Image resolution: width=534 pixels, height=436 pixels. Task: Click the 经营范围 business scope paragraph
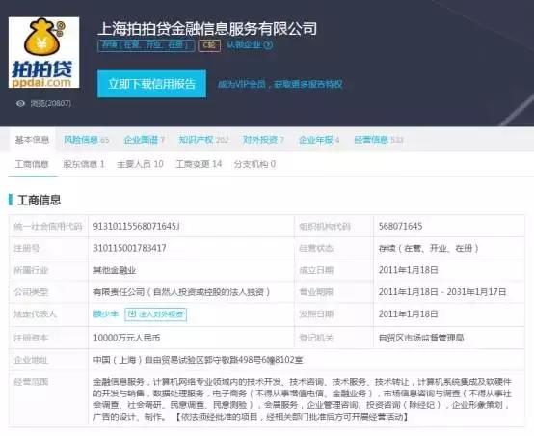pyautogui.click(x=303, y=399)
